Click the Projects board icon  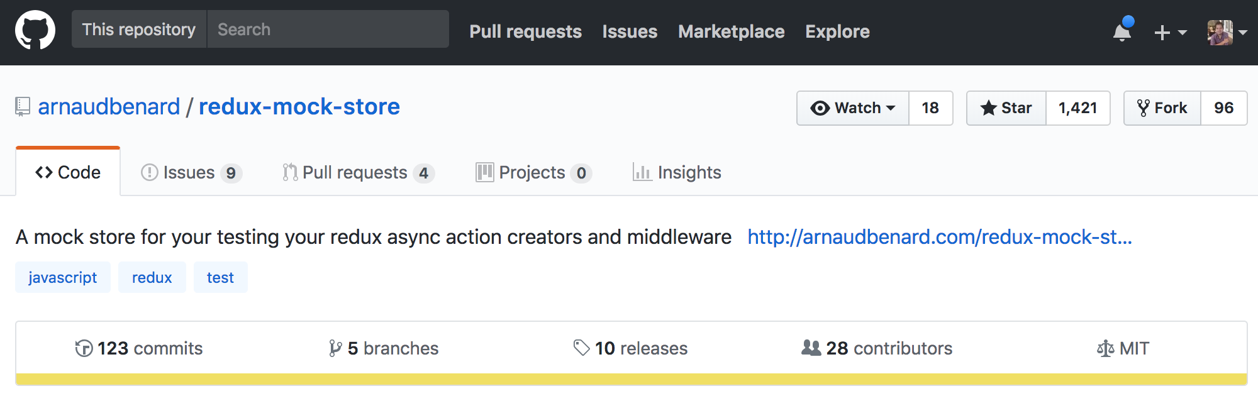click(x=484, y=172)
